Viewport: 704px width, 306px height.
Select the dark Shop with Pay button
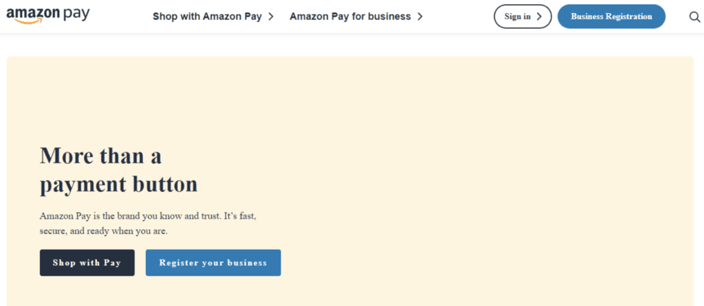click(87, 263)
